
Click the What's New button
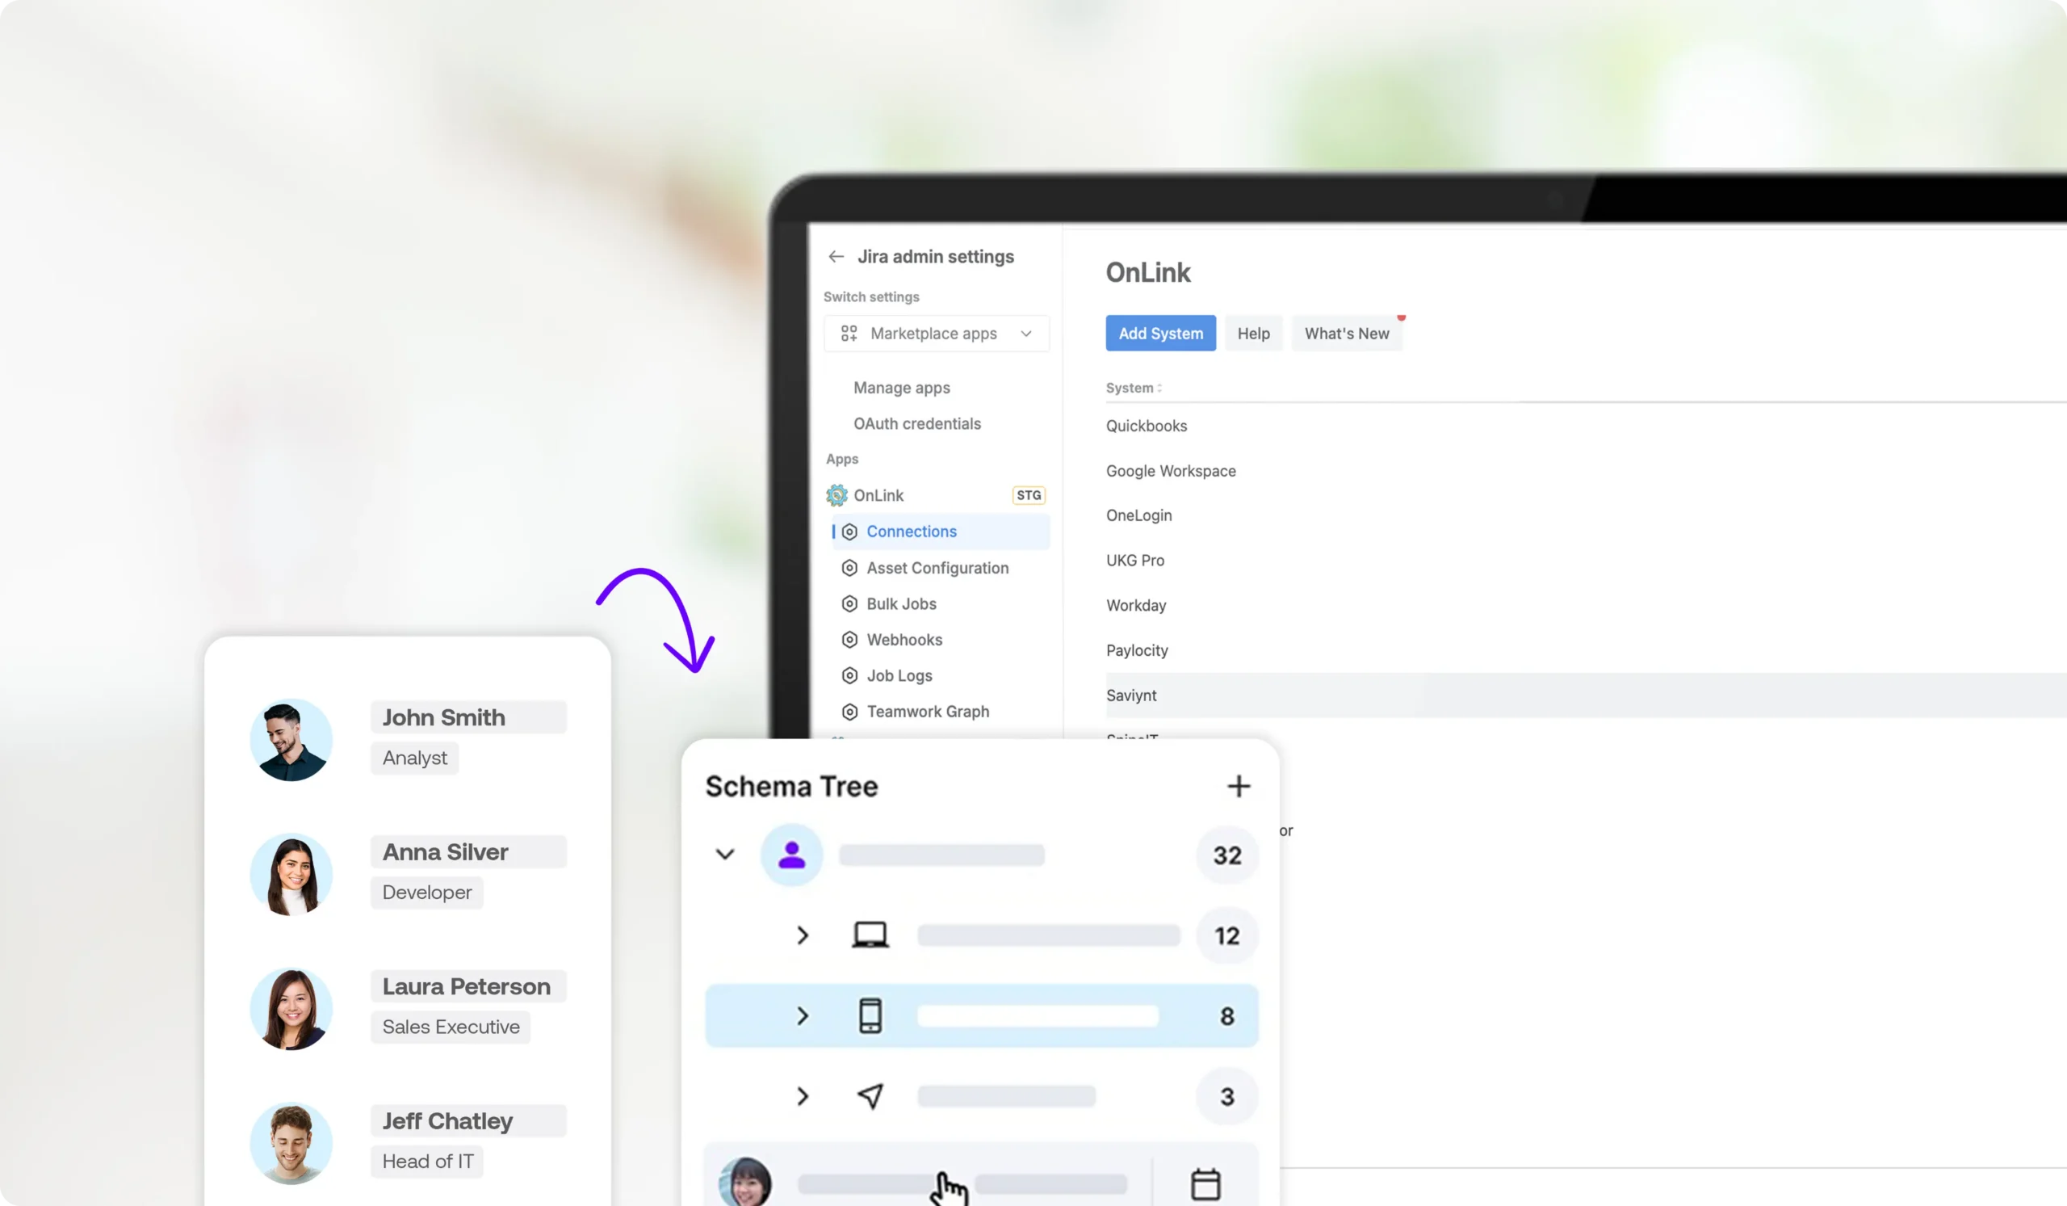click(1346, 333)
